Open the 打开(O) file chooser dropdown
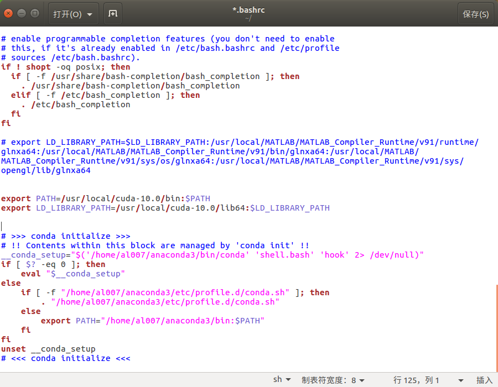The height and width of the screenshot is (387, 498). point(73,13)
